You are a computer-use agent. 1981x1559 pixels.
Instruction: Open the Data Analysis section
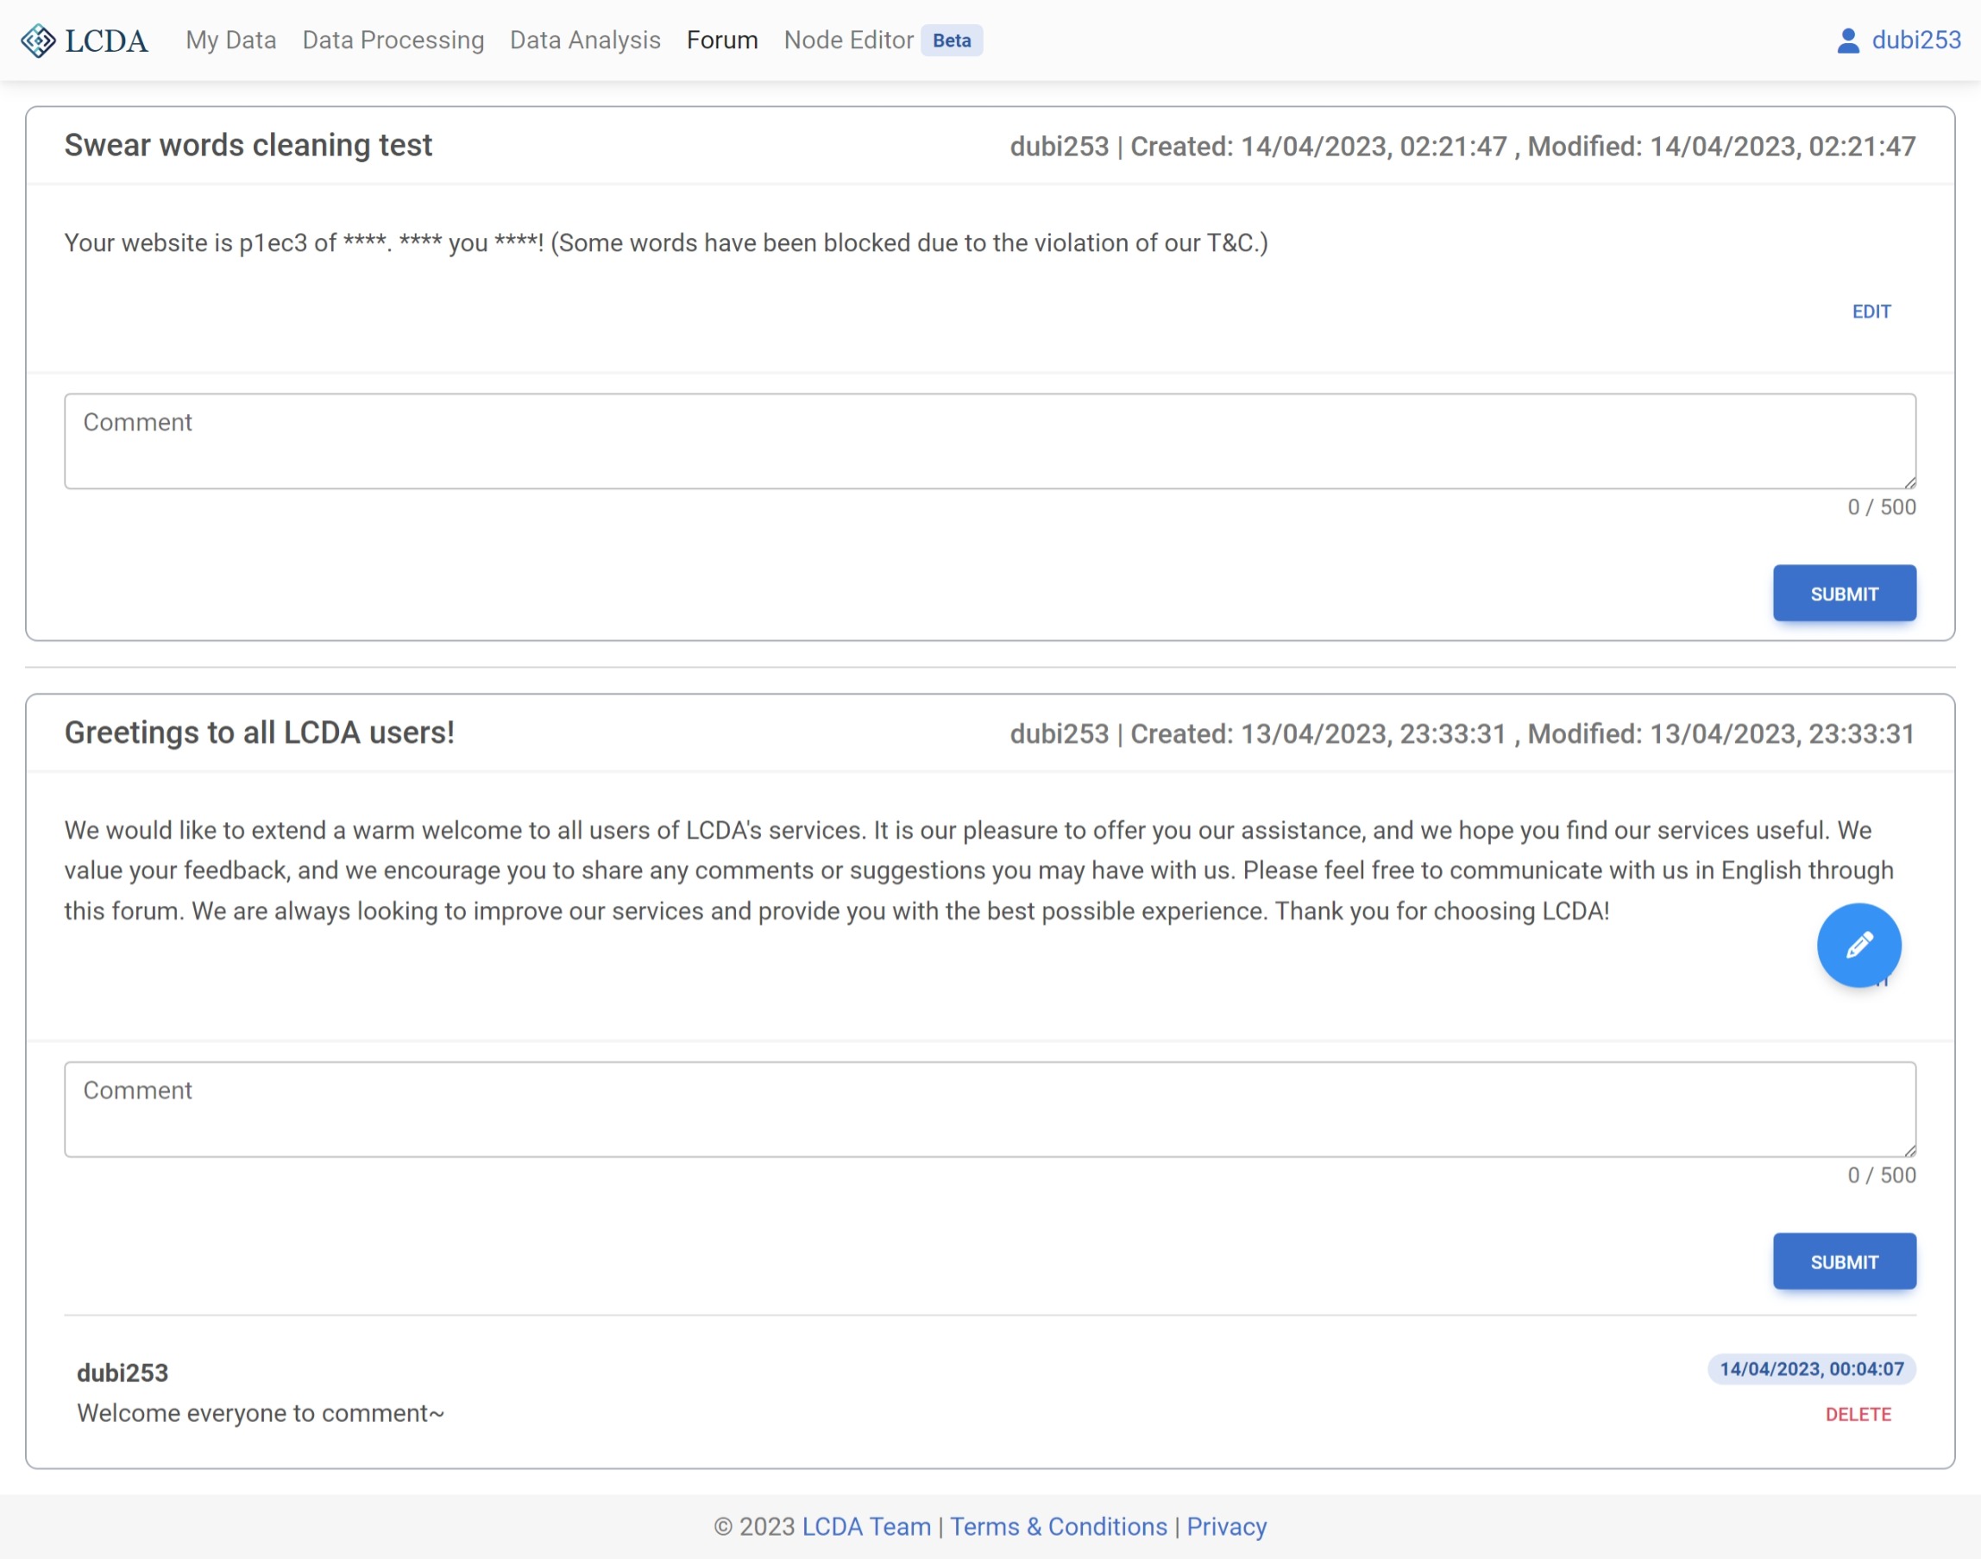click(584, 41)
